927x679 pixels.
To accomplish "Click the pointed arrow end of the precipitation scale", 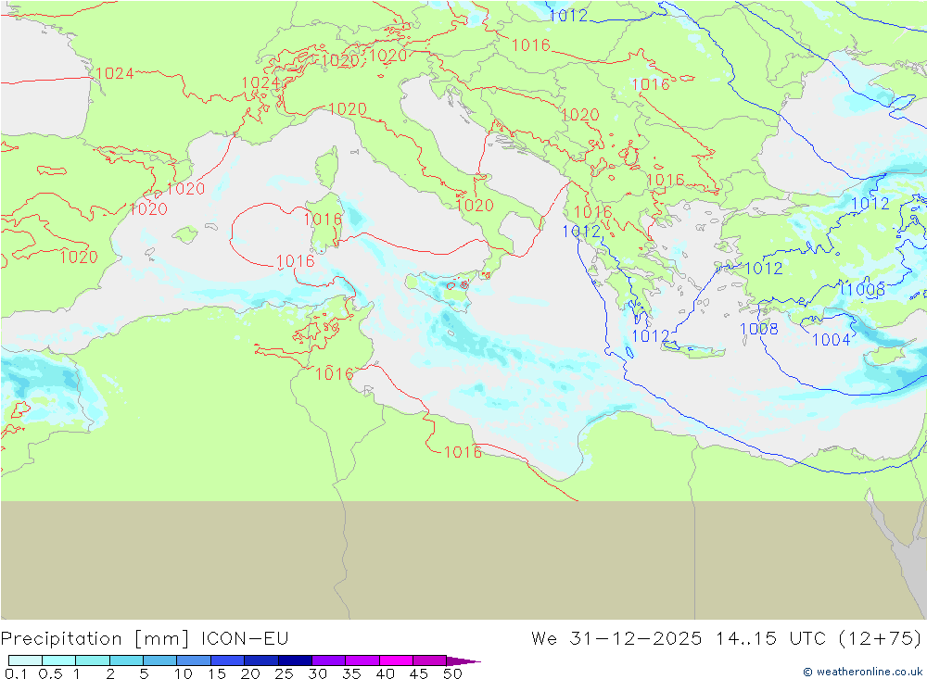I will [x=463, y=661].
